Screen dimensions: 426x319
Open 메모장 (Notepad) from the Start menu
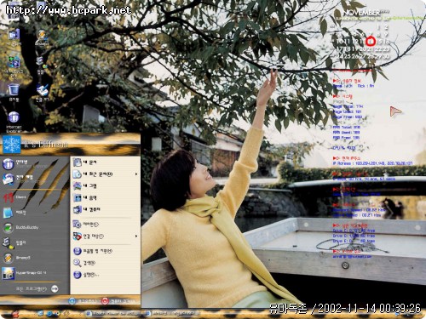click(x=14, y=213)
